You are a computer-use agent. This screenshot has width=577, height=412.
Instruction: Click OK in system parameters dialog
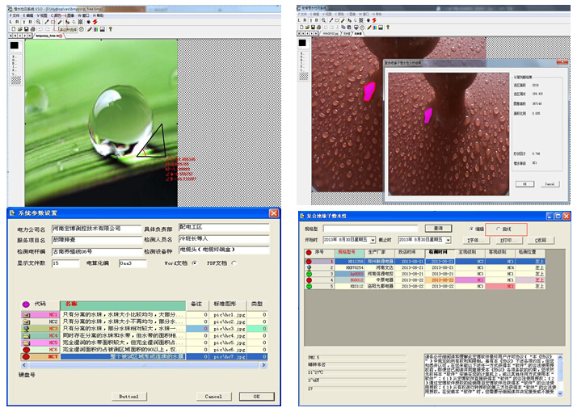256,397
